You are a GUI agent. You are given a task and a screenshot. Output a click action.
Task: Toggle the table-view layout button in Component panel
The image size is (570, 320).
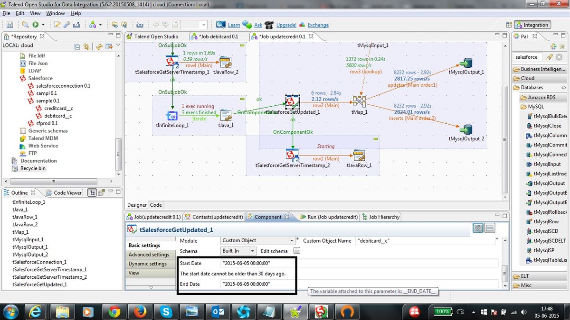coord(478,228)
